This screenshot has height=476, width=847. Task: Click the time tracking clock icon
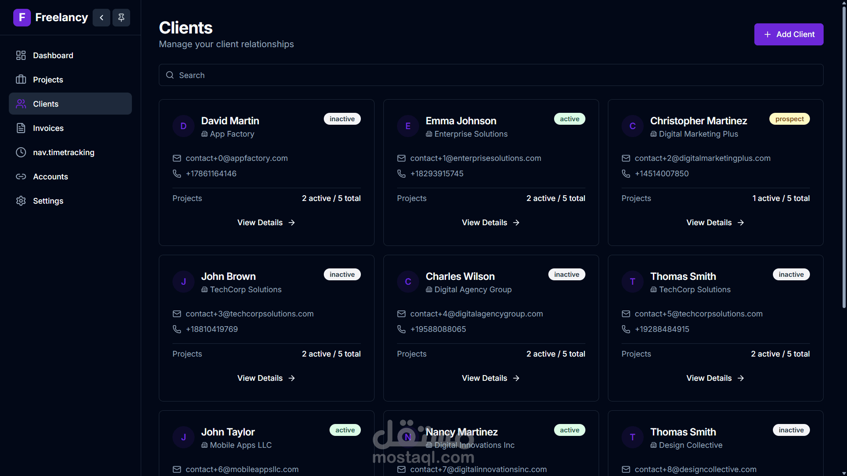tap(21, 152)
